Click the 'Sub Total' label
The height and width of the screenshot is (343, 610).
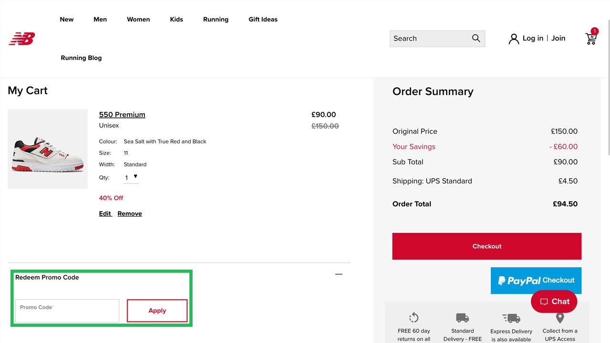(x=408, y=162)
